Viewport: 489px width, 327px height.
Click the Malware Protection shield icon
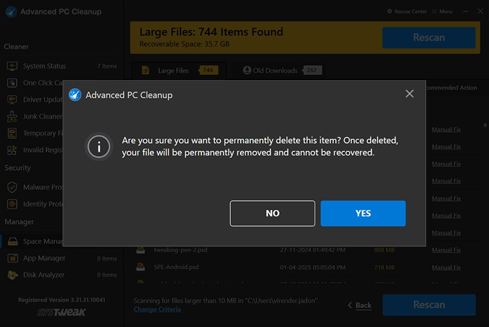12,187
